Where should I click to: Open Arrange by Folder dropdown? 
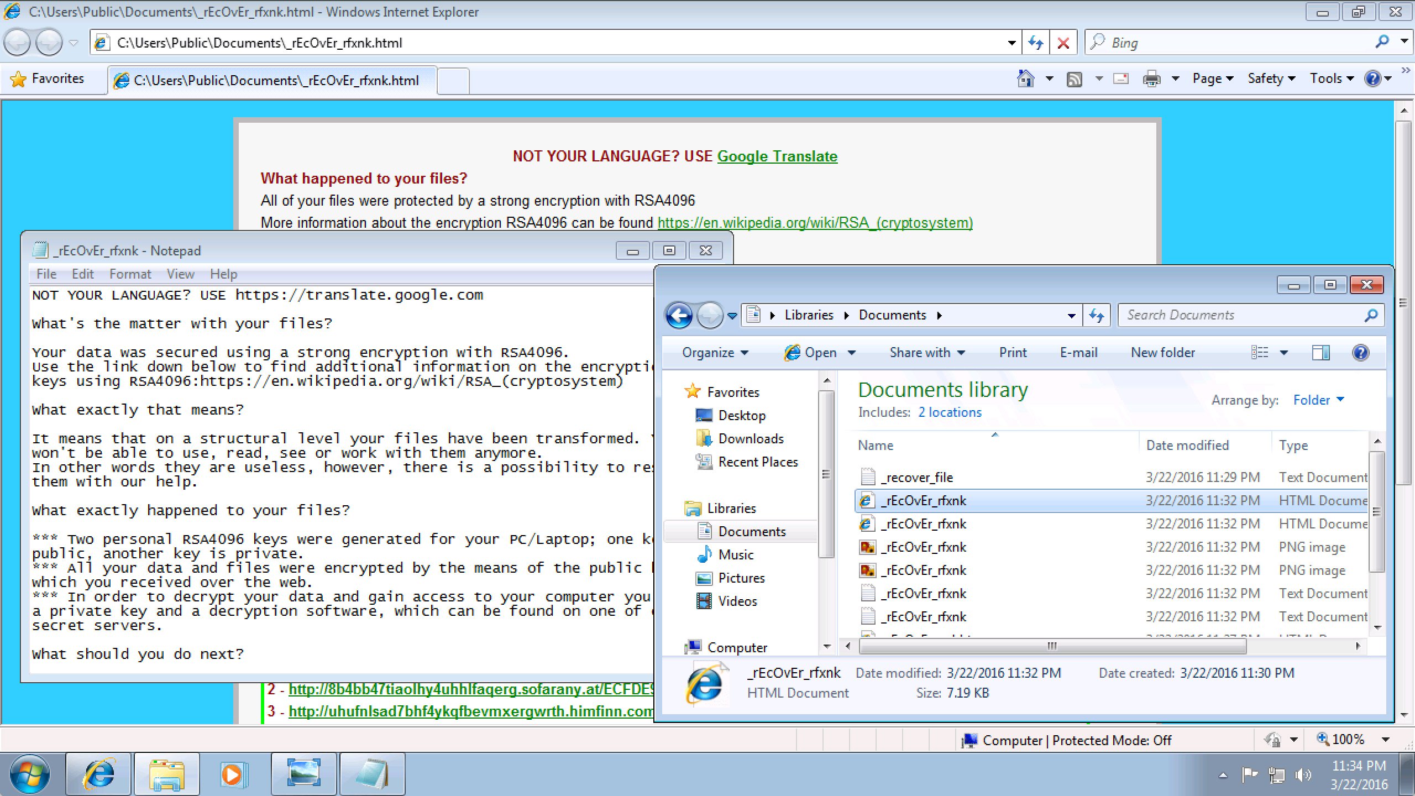pyautogui.click(x=1319, y=400)
